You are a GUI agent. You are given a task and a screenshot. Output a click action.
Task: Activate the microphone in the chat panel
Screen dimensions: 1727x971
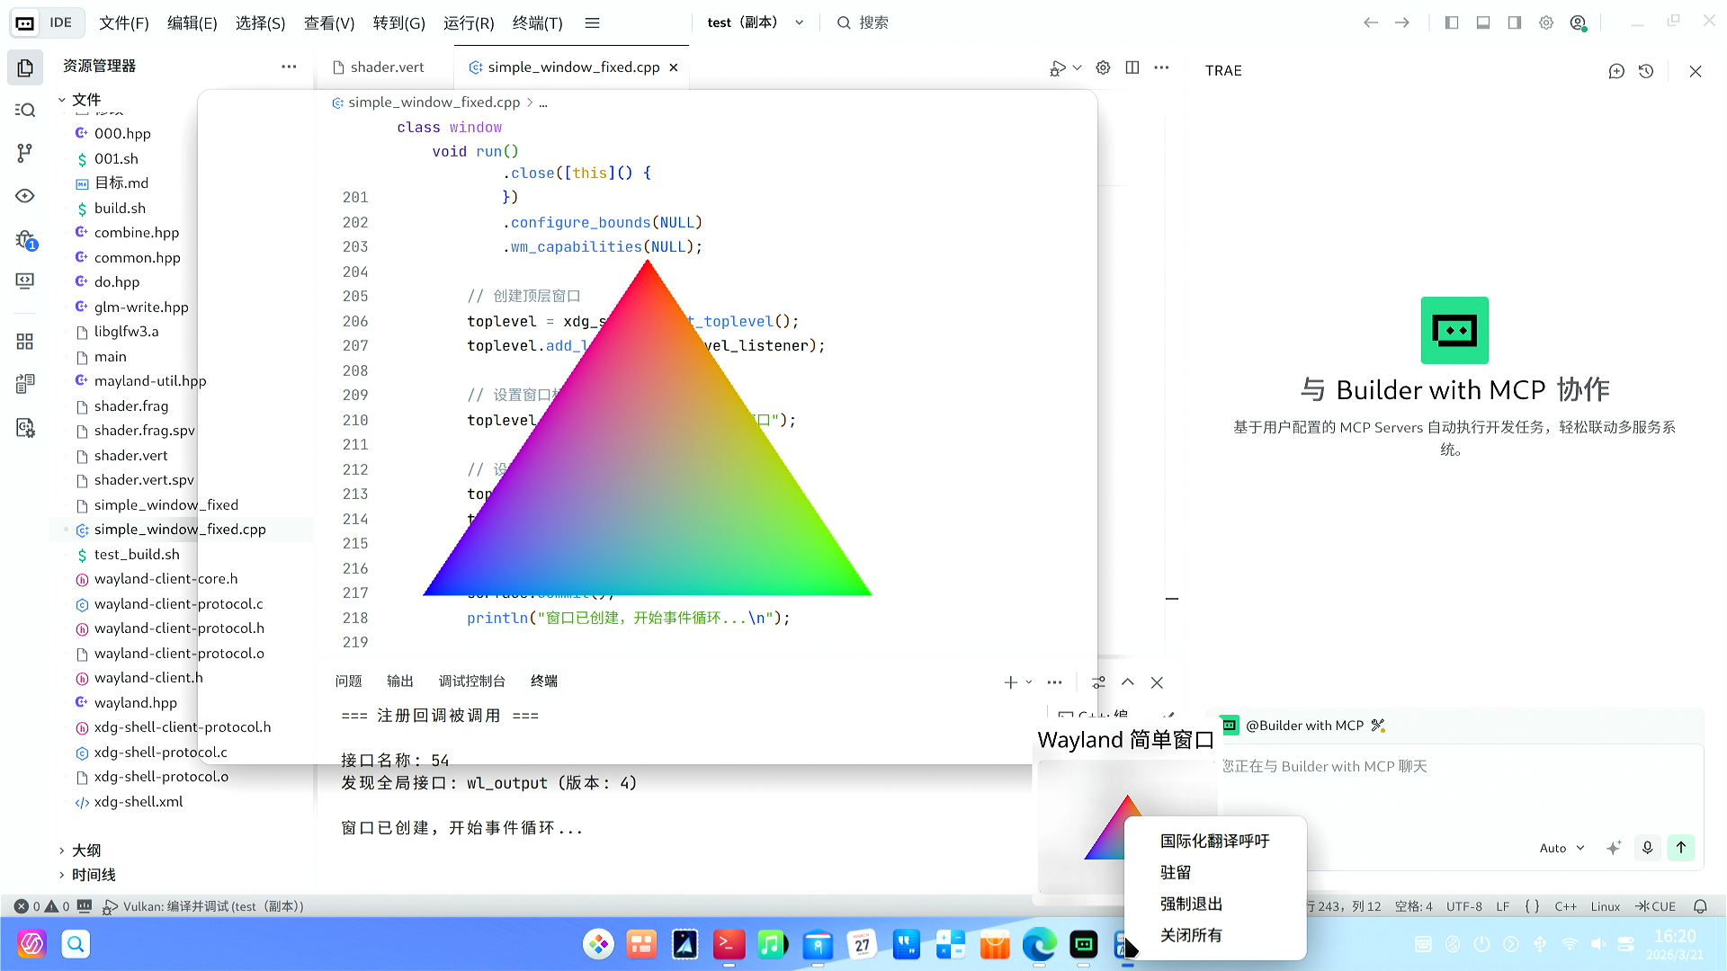(1647, 847)
